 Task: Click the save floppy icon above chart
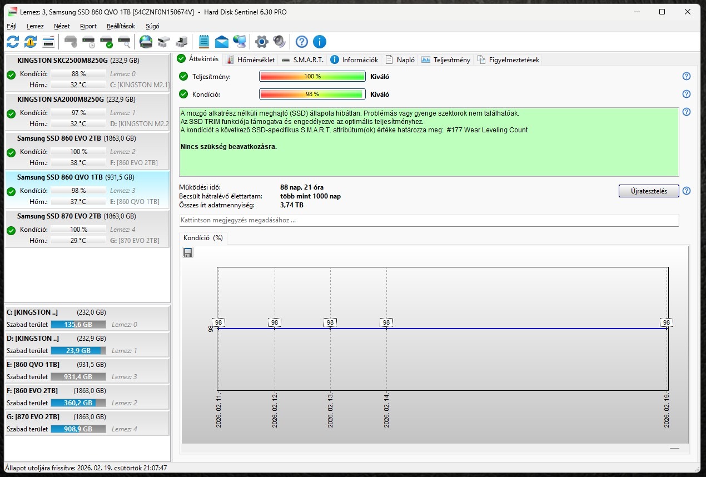[188, 252]
